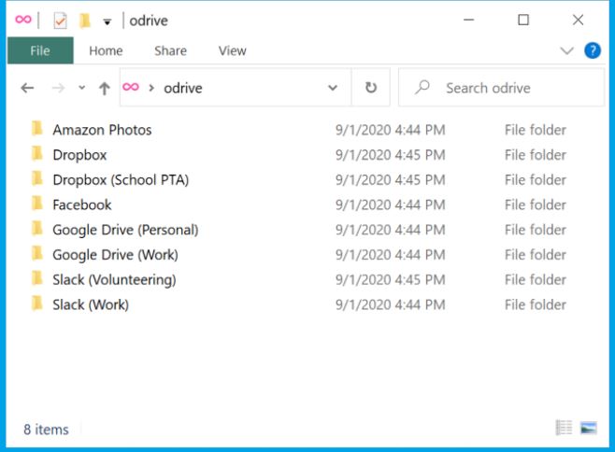This screenshot has height=452, width=615.
Task: Select the Google Drive (Work) folder
Action: [115, 255]
